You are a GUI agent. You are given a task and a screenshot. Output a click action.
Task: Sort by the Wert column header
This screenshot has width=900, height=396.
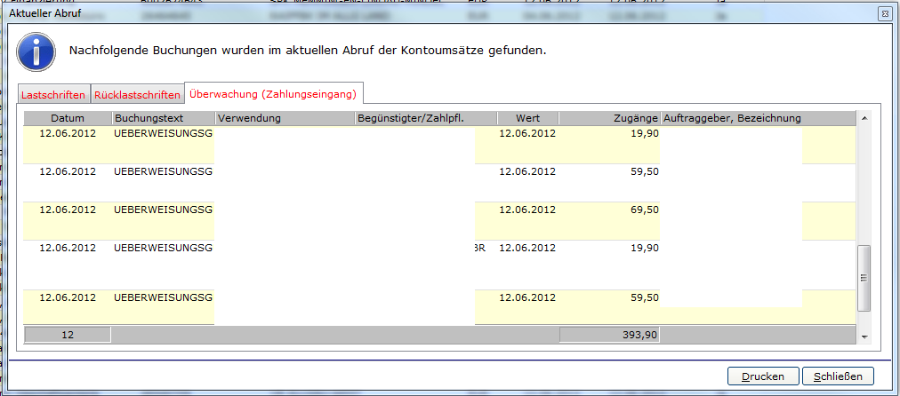527,119
